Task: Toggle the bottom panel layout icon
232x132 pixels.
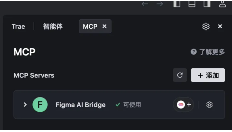Action: [x=192, y=4]
